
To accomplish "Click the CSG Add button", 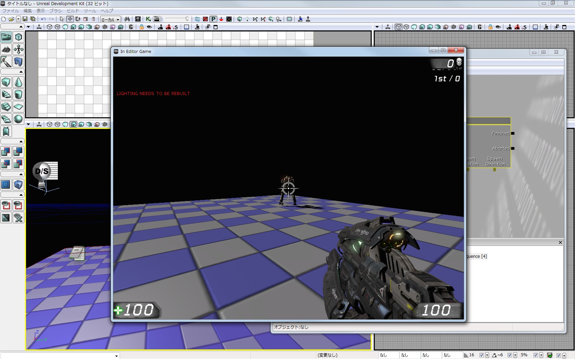I will [x=6, y=151].
